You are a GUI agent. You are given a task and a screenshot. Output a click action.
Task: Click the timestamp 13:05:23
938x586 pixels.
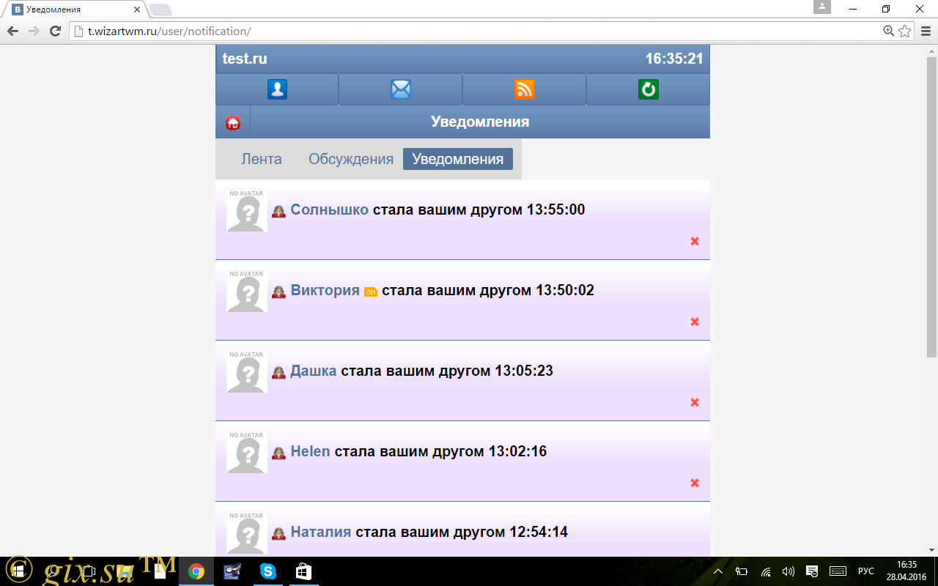click(x=524, y=371)
